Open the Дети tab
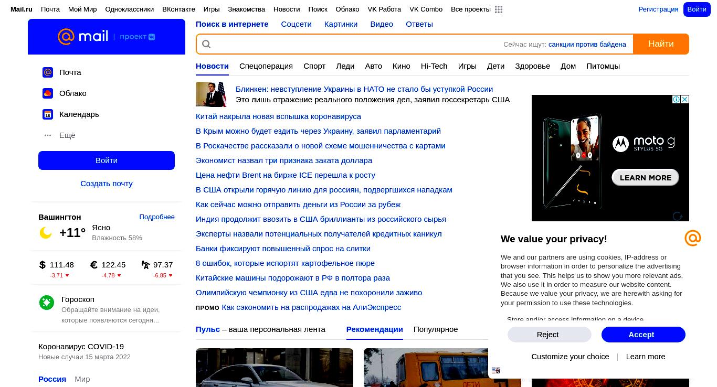Screen dimensions: 717x387 [x=495, y=66]
